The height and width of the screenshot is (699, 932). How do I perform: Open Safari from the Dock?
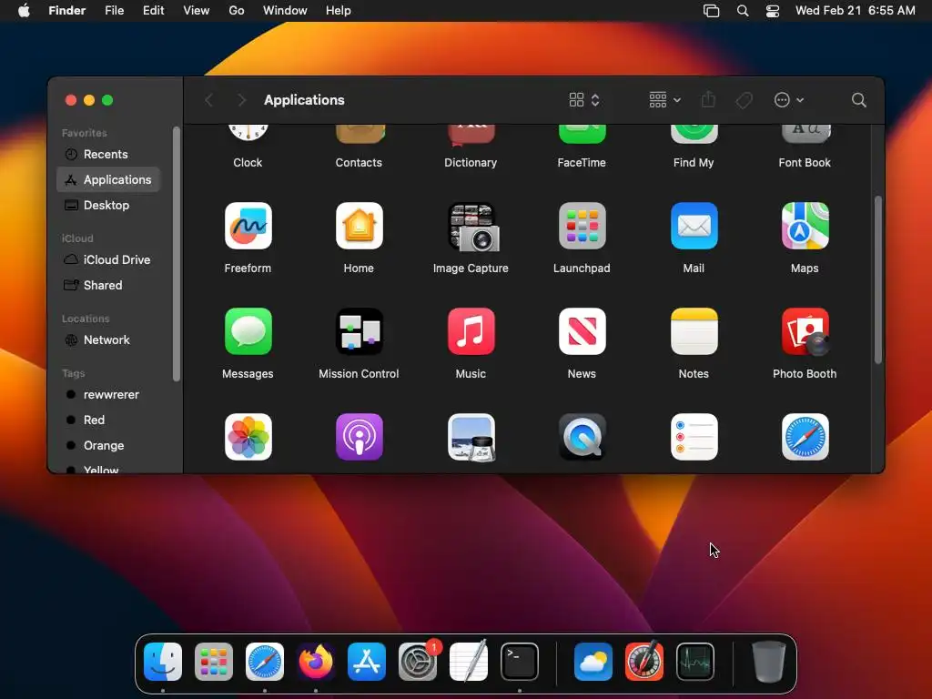click(265, 661)
